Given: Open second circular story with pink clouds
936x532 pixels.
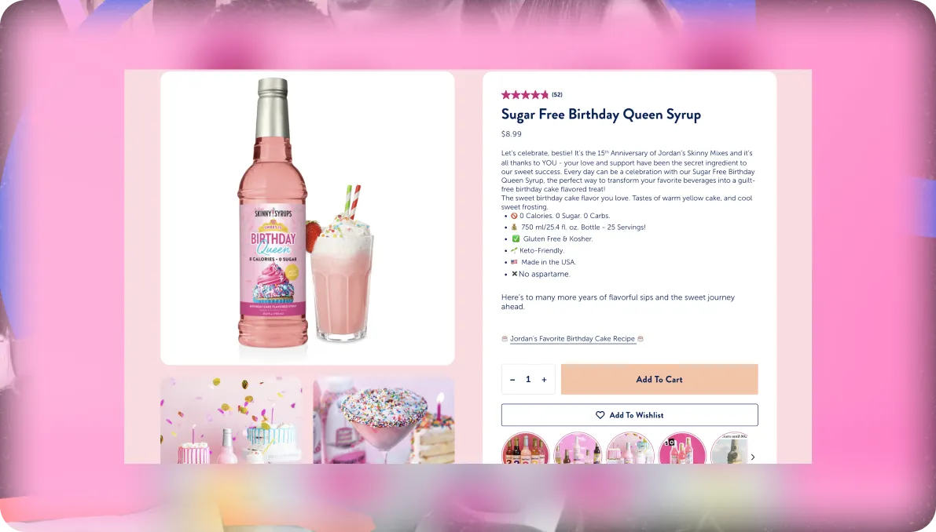Looking at the screenshot, I should point(578,449).
